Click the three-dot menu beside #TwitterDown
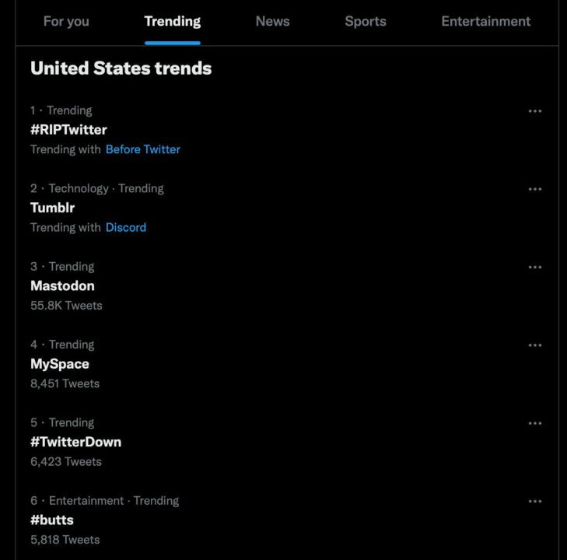 click(x=534, y=423)
